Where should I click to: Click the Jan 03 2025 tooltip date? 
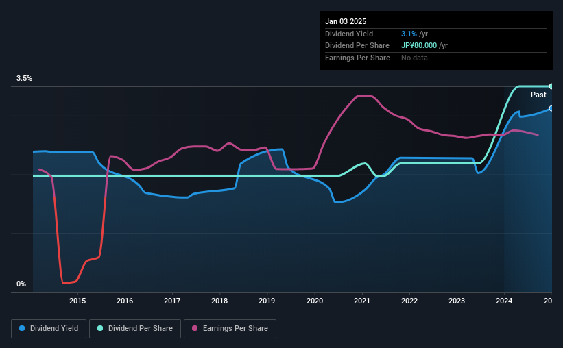pos(346,21)
